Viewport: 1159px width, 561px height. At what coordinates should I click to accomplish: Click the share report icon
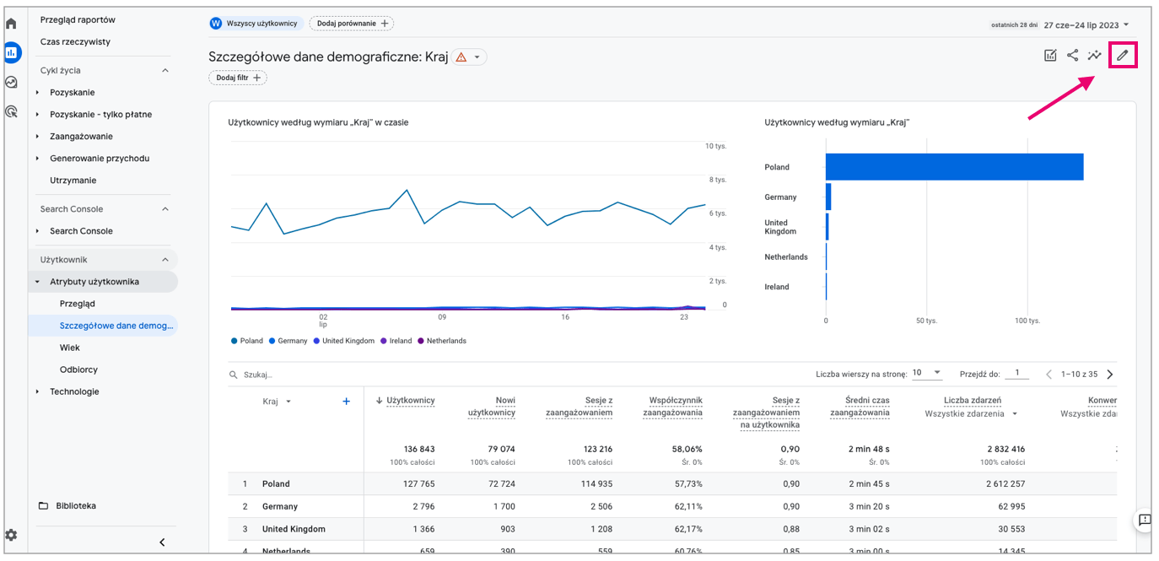point(1072,56)
